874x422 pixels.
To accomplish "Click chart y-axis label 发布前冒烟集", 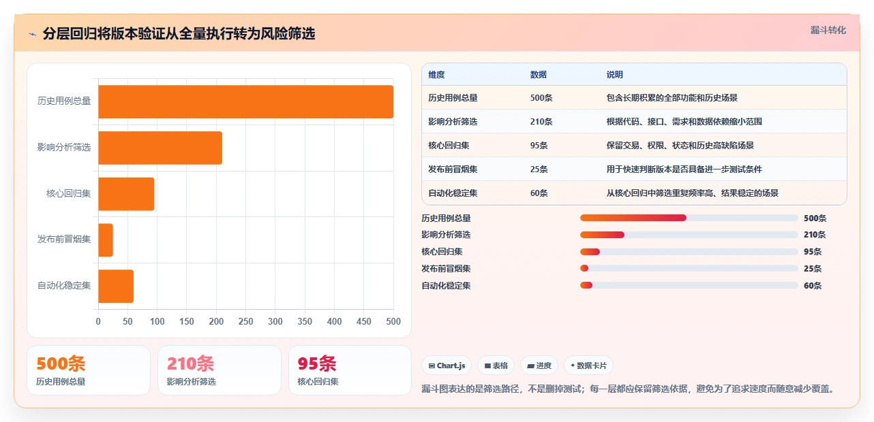I will (64, 240).
